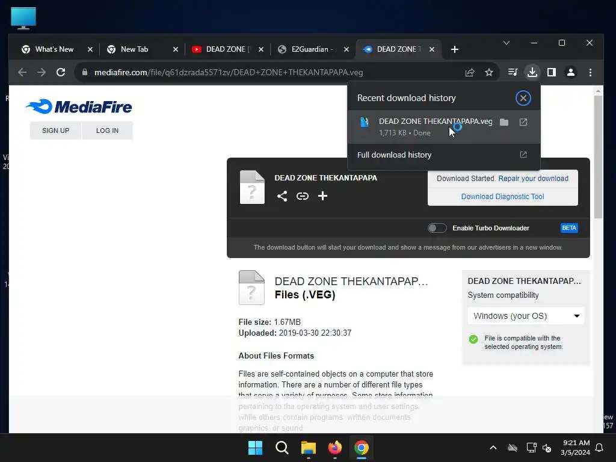
Task: Open the notification bell
Action: click(x=599, y=448)
